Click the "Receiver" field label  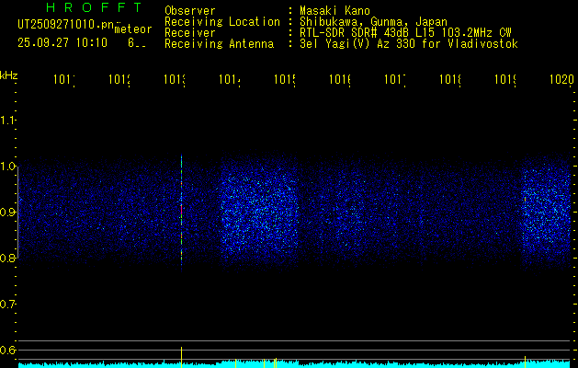[x=190, y=33]
